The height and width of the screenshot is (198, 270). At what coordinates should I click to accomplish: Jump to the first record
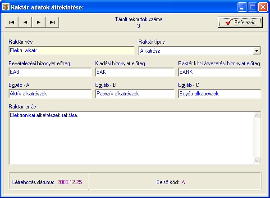[x=12, y=22]
